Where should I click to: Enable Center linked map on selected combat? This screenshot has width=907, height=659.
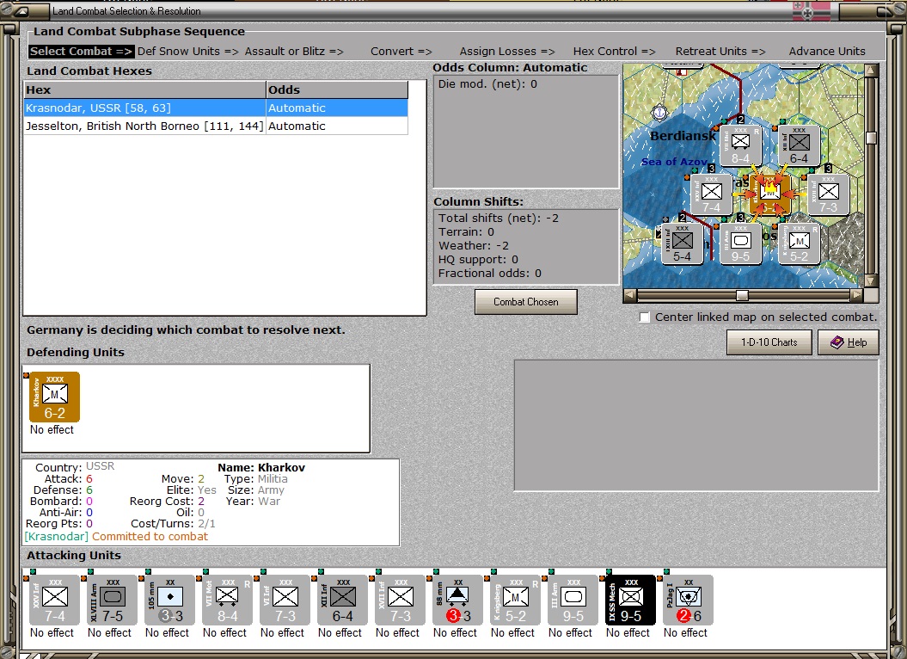[x=645, y=317]
